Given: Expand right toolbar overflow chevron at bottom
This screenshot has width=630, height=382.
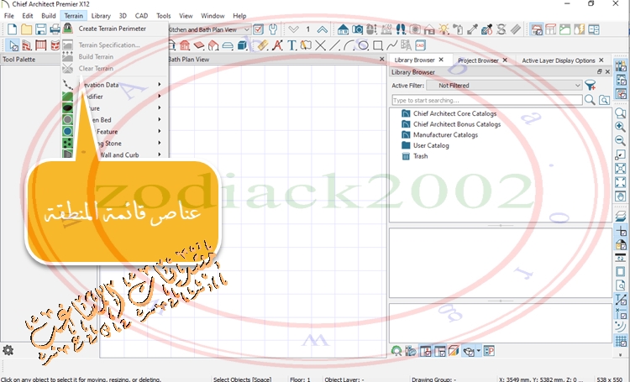Looking at the screenshot, I should pyautogui.click(x=621, y=355).
